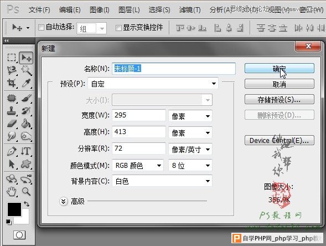The image size is (326, 246).
Task: Select the Hand tool
Action: tap(12, 192)
